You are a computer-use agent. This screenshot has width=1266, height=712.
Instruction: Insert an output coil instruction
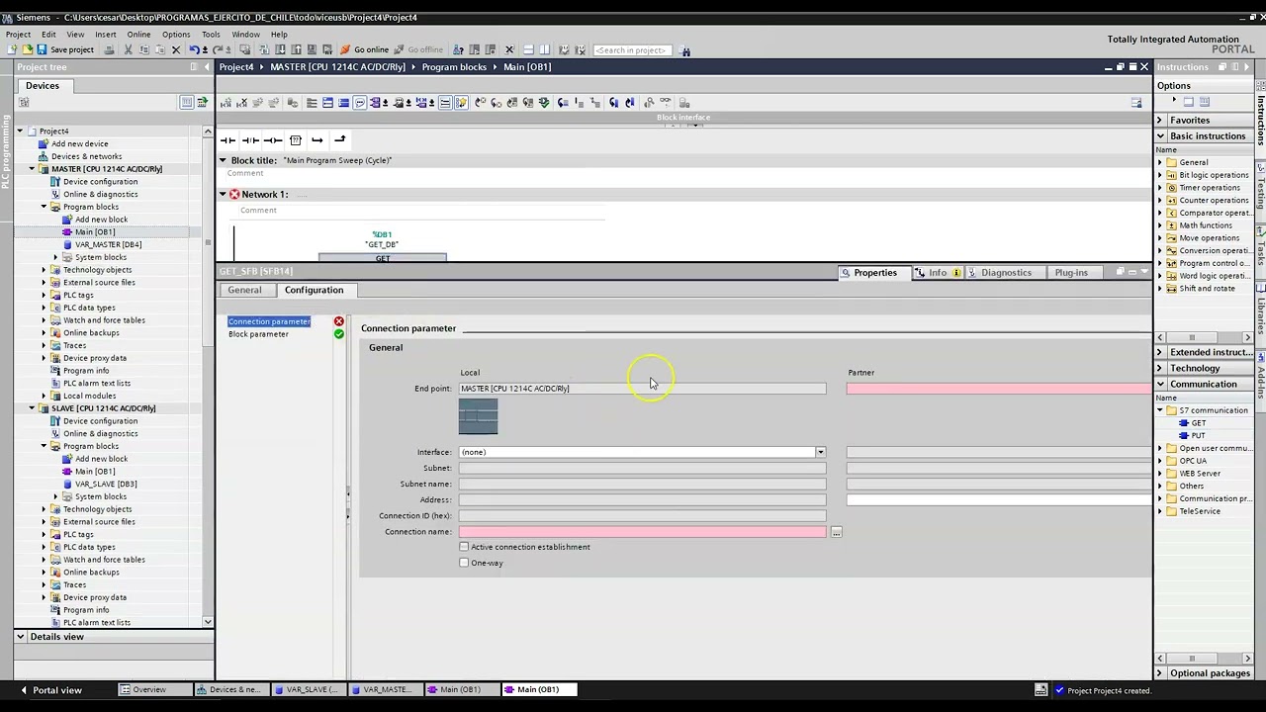coord(273,140)
